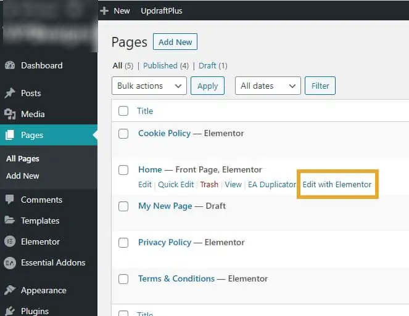The image size is (409, 316).
Task: Select the Privacy Policy page checkbox
Action: click(123, 243)
